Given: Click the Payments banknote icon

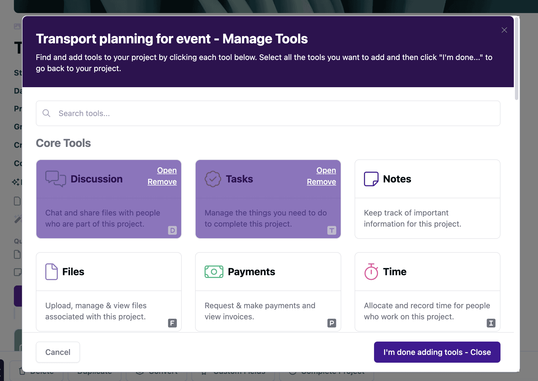Looking at the screenshot, I should [214, 272].
